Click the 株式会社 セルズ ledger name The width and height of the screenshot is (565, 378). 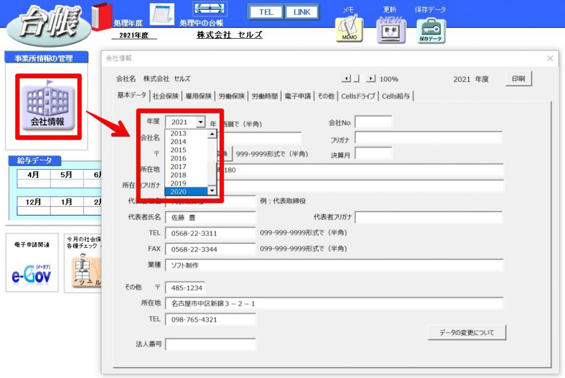click(230, 35)
